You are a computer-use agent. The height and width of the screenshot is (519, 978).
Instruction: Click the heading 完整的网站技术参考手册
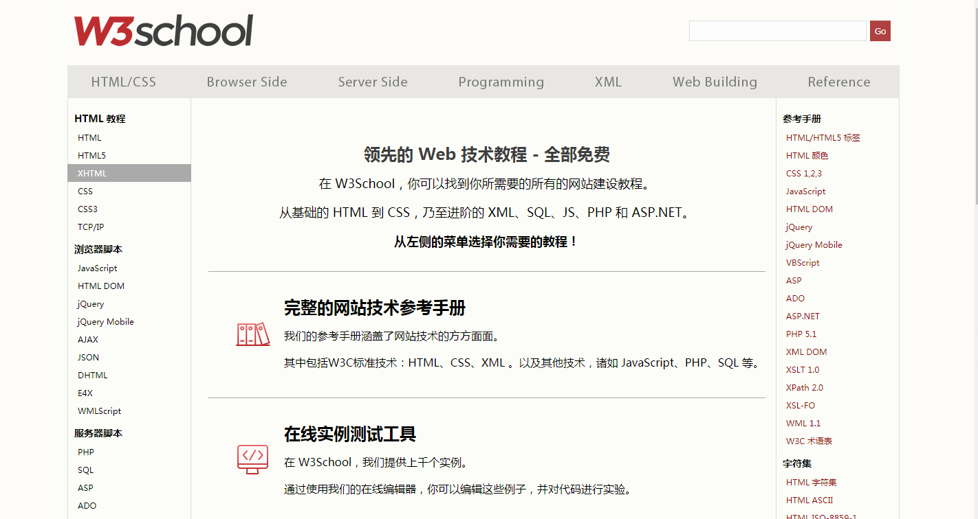(375, 308)
